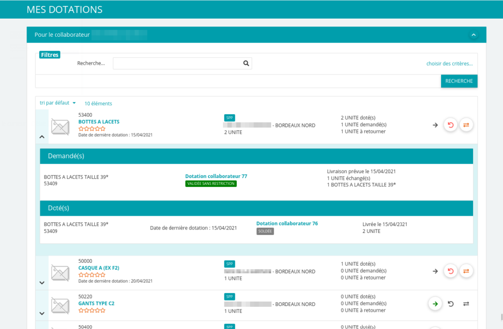
Task: Click the exchange icon for CASQUE A
Action: tap(466, 271)
